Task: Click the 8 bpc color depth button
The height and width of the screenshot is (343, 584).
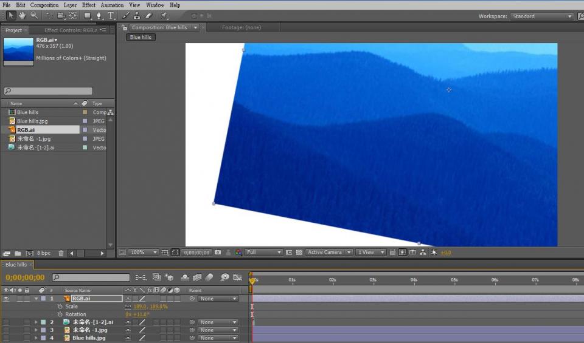Action: pos(44,253)
